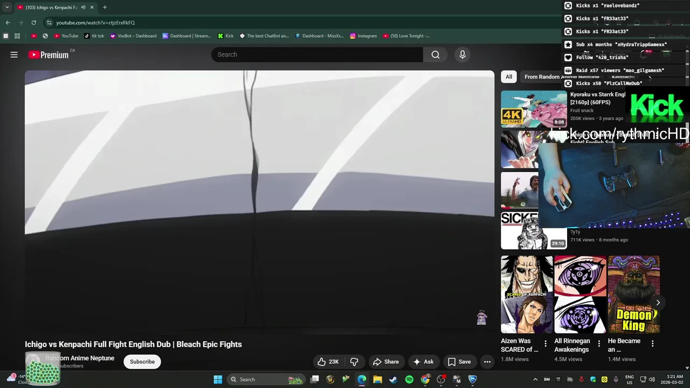Open All Rinnegan Awakenings short thumbnail

[x=580, y=294]
